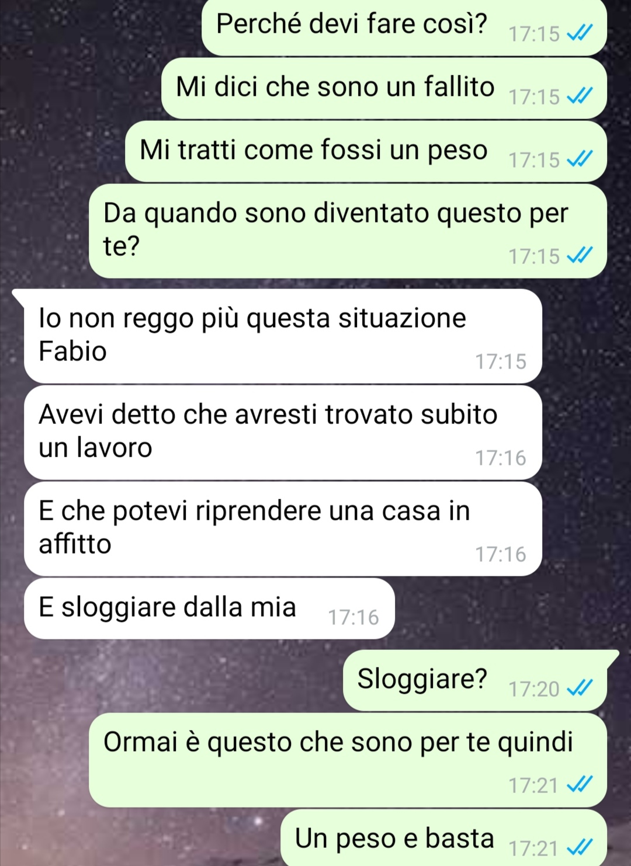631x866 pixels.
Task: Click read ticks on 'Mi tratti come' message
Action: click(580, 160)
